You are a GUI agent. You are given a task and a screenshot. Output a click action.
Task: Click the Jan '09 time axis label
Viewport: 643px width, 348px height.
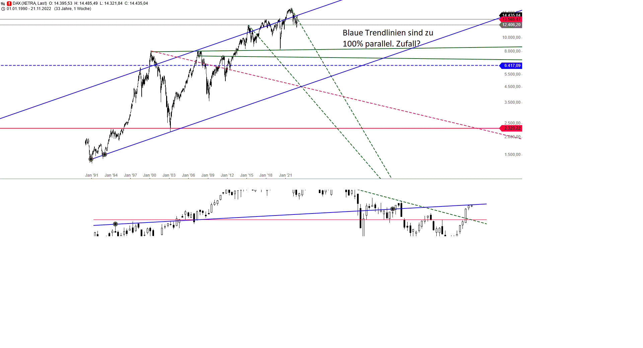tap(208, 175)
